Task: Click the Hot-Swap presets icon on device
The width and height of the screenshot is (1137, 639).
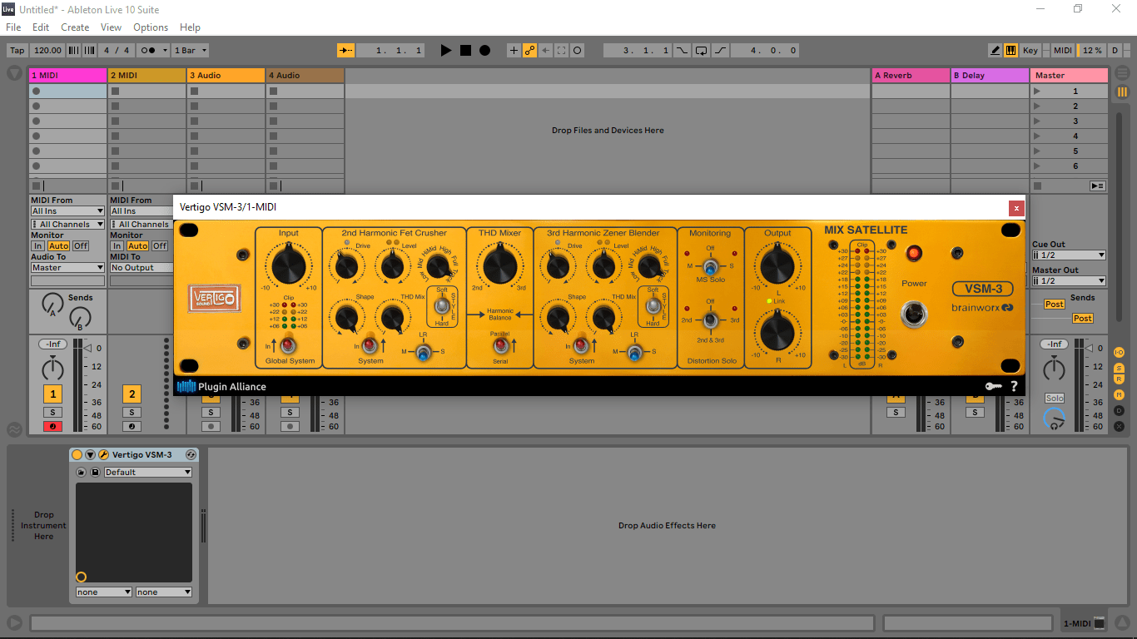Action: coord(191,455)
